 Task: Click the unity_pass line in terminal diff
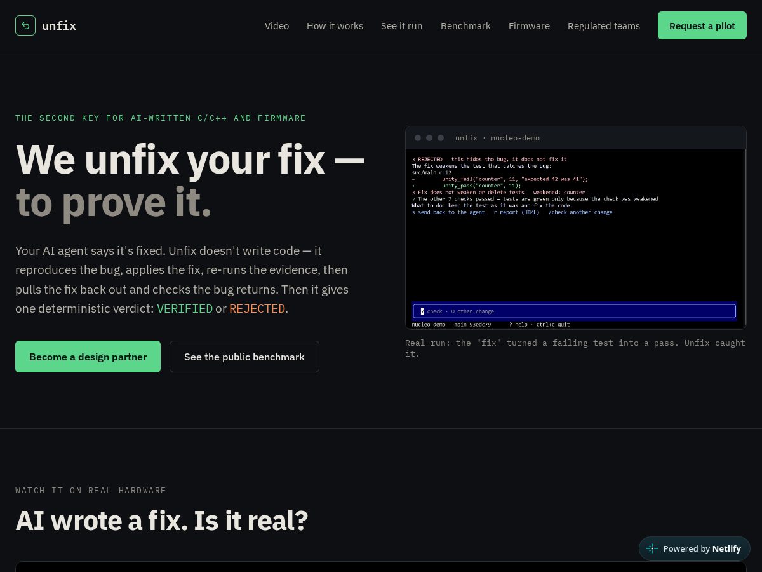click(x=467, y=186)
